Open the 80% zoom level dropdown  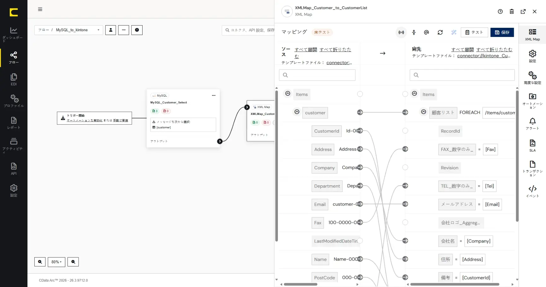click(56, 262)
